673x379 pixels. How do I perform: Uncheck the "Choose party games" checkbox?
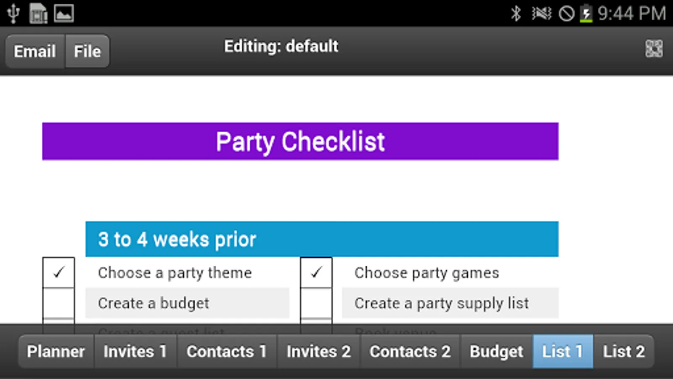pyautogui.click(x=316, y=273)
